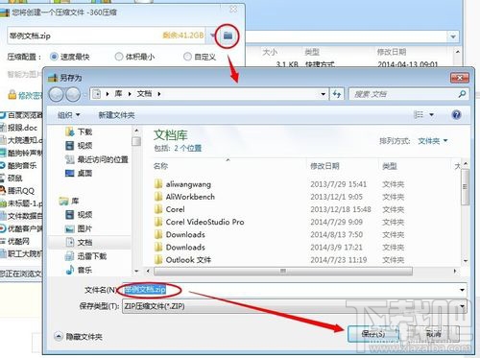
Task: Click the change view icon
Action: tap(419, 114)
